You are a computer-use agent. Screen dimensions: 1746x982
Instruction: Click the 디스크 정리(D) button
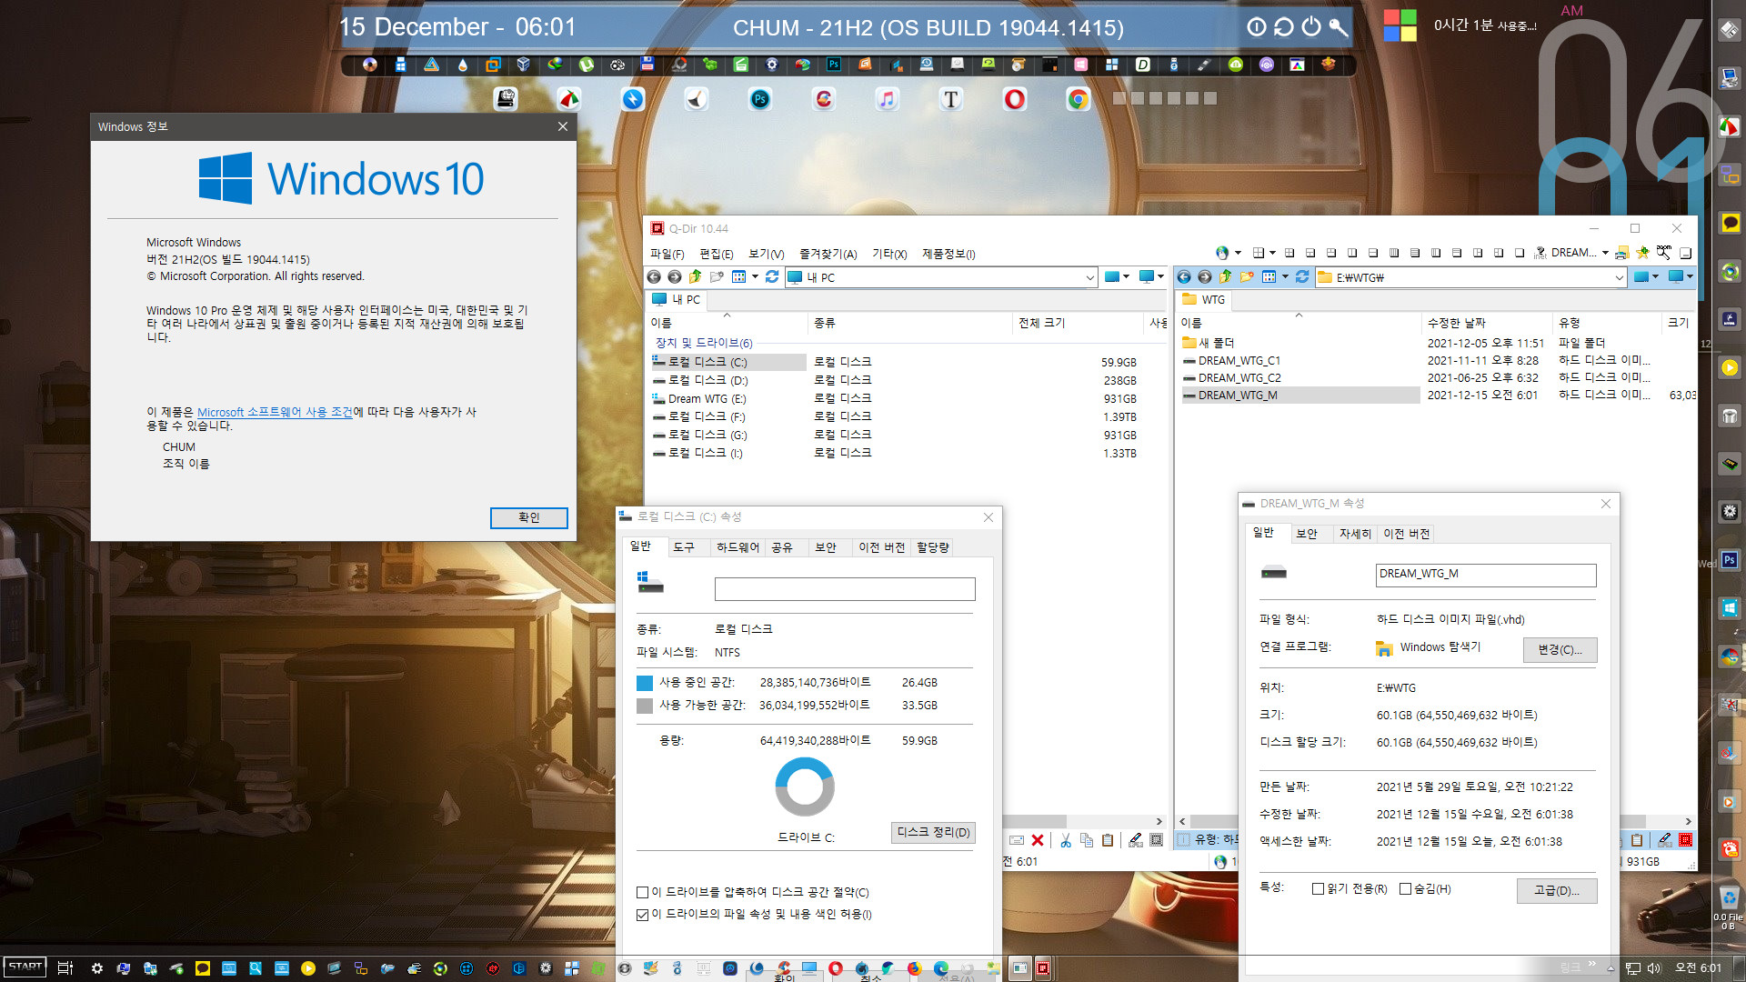(933, 832)
